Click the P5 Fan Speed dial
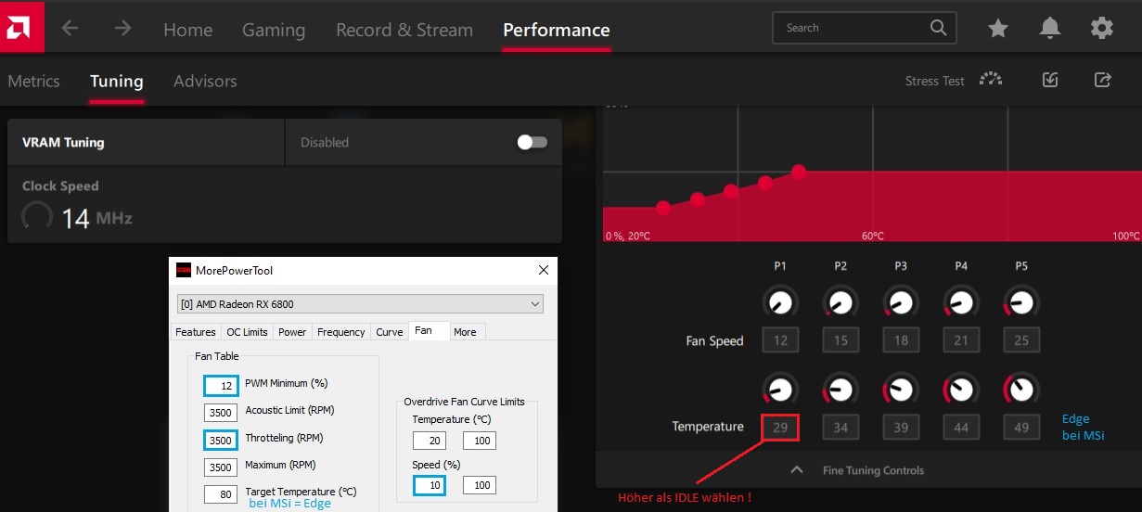 point(1021,301)
